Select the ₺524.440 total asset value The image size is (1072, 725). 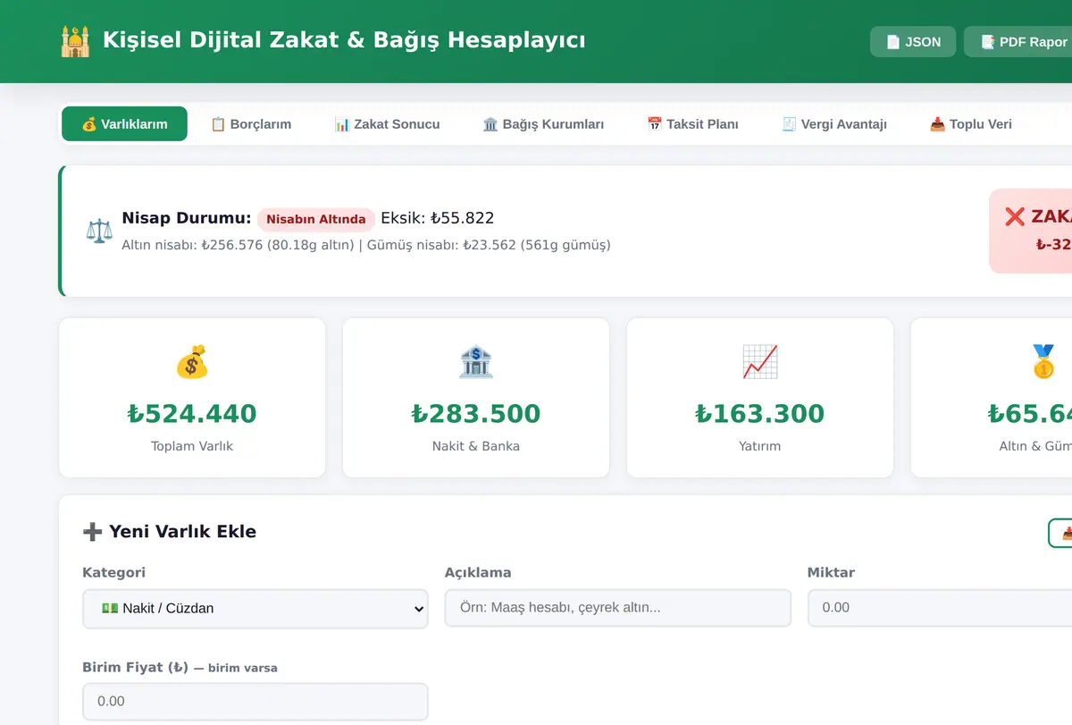tap(192, 414)
